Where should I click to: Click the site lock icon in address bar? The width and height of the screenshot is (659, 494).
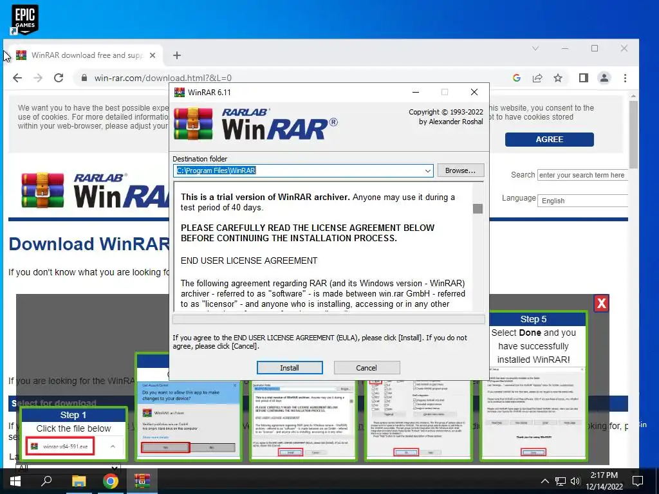pos(84,78)
